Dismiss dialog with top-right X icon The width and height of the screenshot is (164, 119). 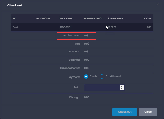(158, 4)
